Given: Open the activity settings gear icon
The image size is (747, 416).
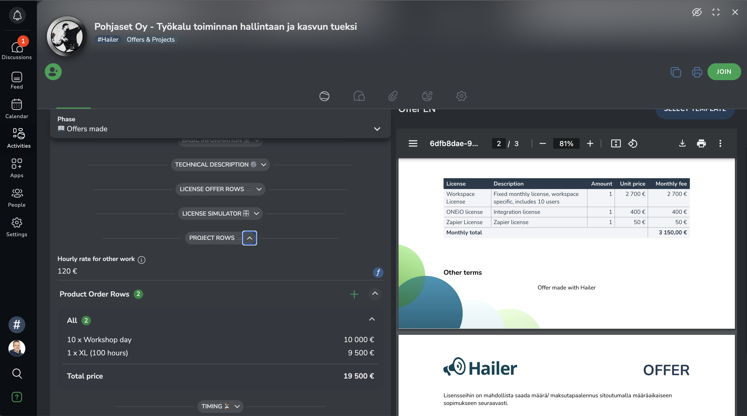Looking at the screenshot, I should pyautogui.click(x=461, y=96).
